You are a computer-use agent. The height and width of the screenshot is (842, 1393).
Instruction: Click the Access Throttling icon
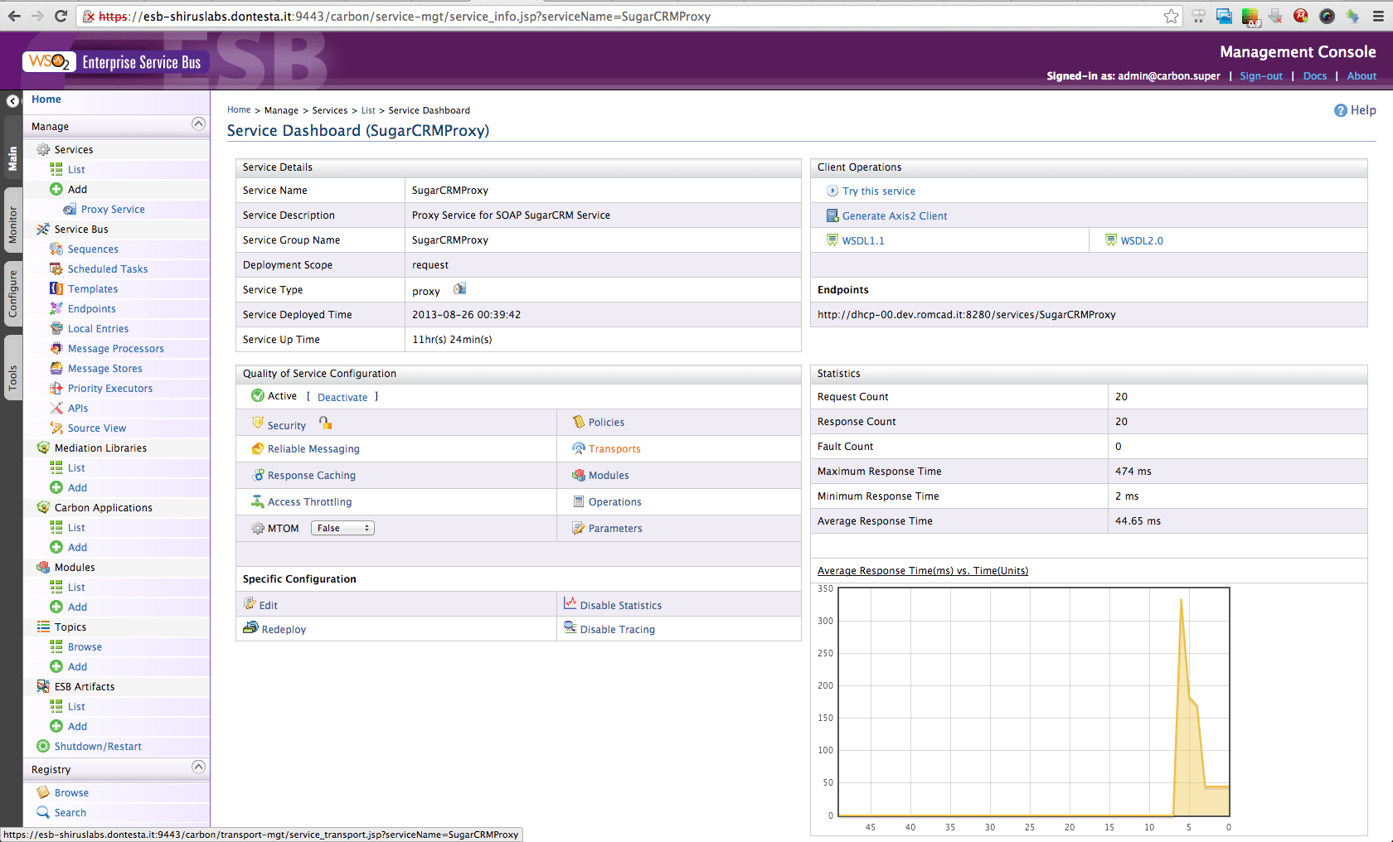click(x=258, y=501)
